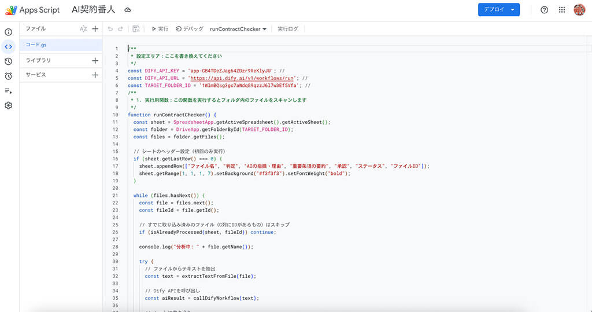Click the setBackground("#f3f3f3") code line
592x312 pixels.
[x=245, y=174]
